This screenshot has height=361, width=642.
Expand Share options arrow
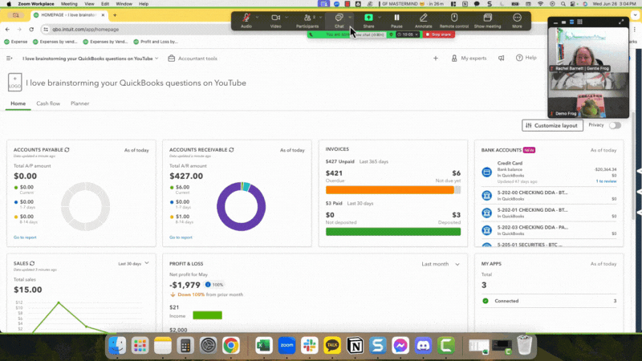click(x=380, y=17)
